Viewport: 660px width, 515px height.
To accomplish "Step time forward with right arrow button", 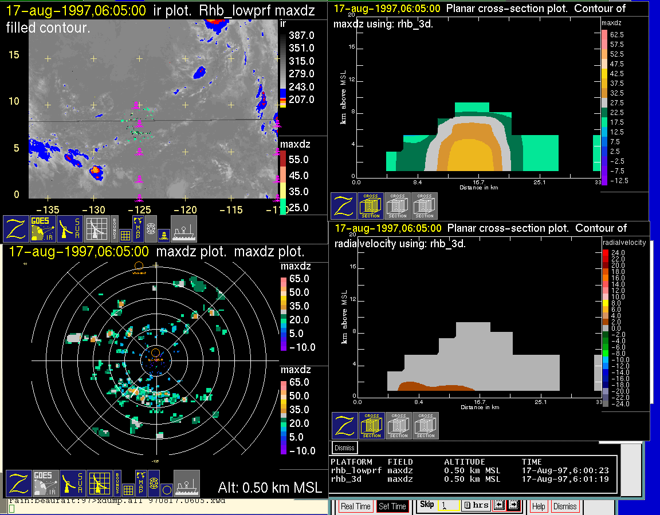I will [x=513, y=506].
